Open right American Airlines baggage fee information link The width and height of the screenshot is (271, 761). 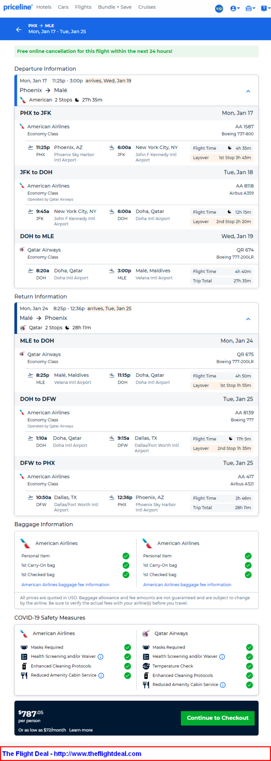point(187,585)
